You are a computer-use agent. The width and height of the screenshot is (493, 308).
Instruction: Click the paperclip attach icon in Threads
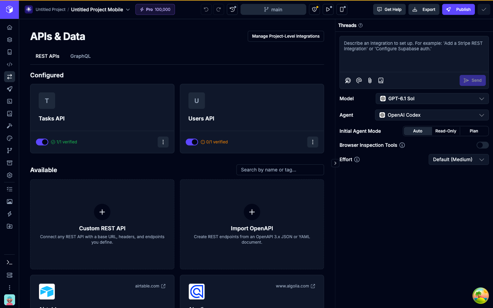(x=370, y=80)
